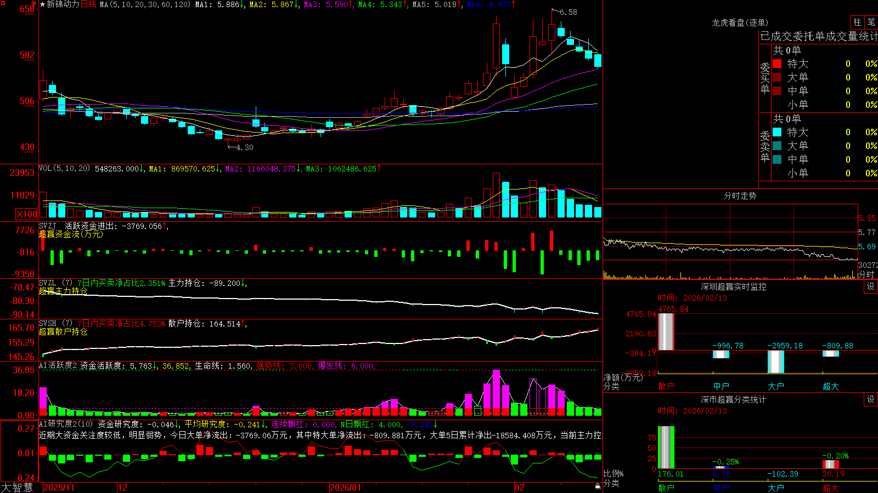Click the 4.30 low price annotation
This screenshot has width=878, height=493.
click(244, 147)
